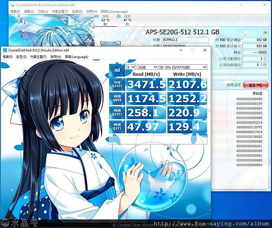Open CrystalDiskMark 說明(H) menu
The width and height of the screenshot is (272, 228).
(x=56, y=57)
